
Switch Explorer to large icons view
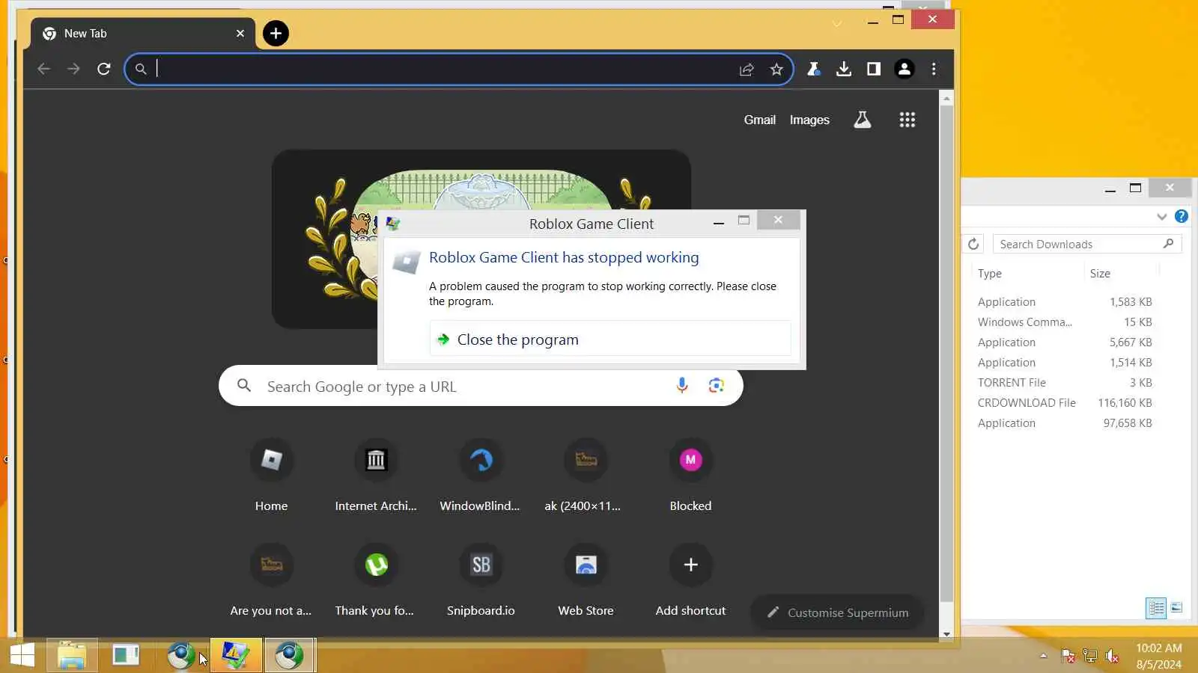point(1176,608)
